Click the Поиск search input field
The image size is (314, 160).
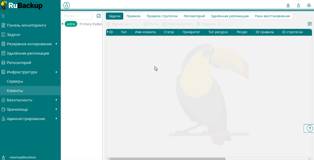[x=77, y=16]
